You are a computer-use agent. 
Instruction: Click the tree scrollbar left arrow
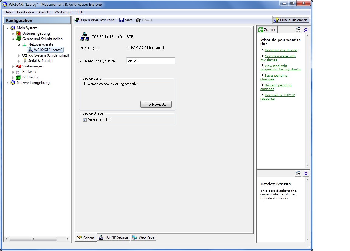tap(6, 239)
